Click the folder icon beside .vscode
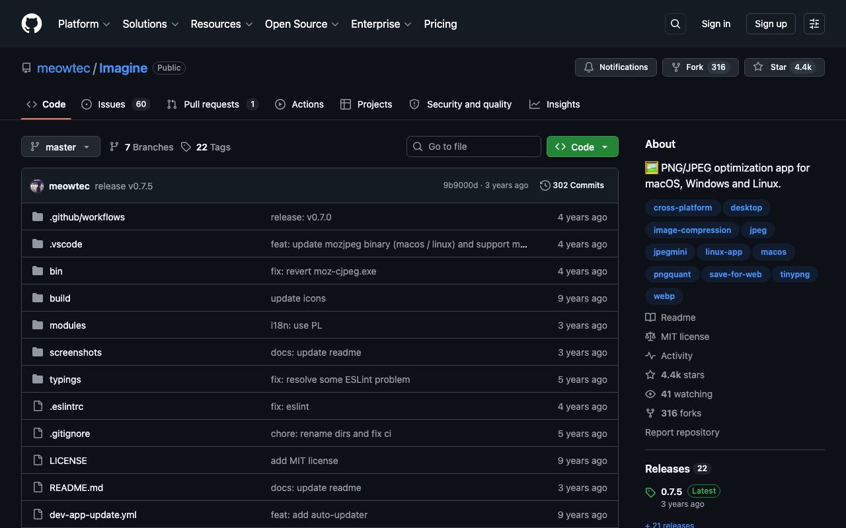The height and width of the screenshot is (528, 846). (38, 244)
